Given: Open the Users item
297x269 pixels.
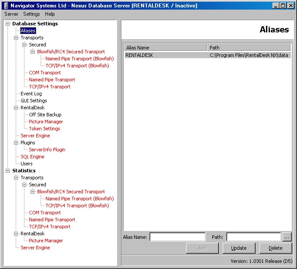Looking at the screenshot, I should 27,164.
